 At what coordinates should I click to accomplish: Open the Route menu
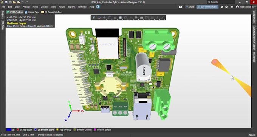pos(62,7)
